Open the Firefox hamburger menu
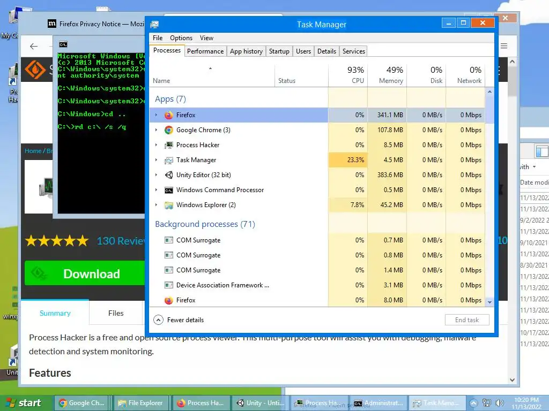This screenshot has height=411, width=549. (504, 46)
